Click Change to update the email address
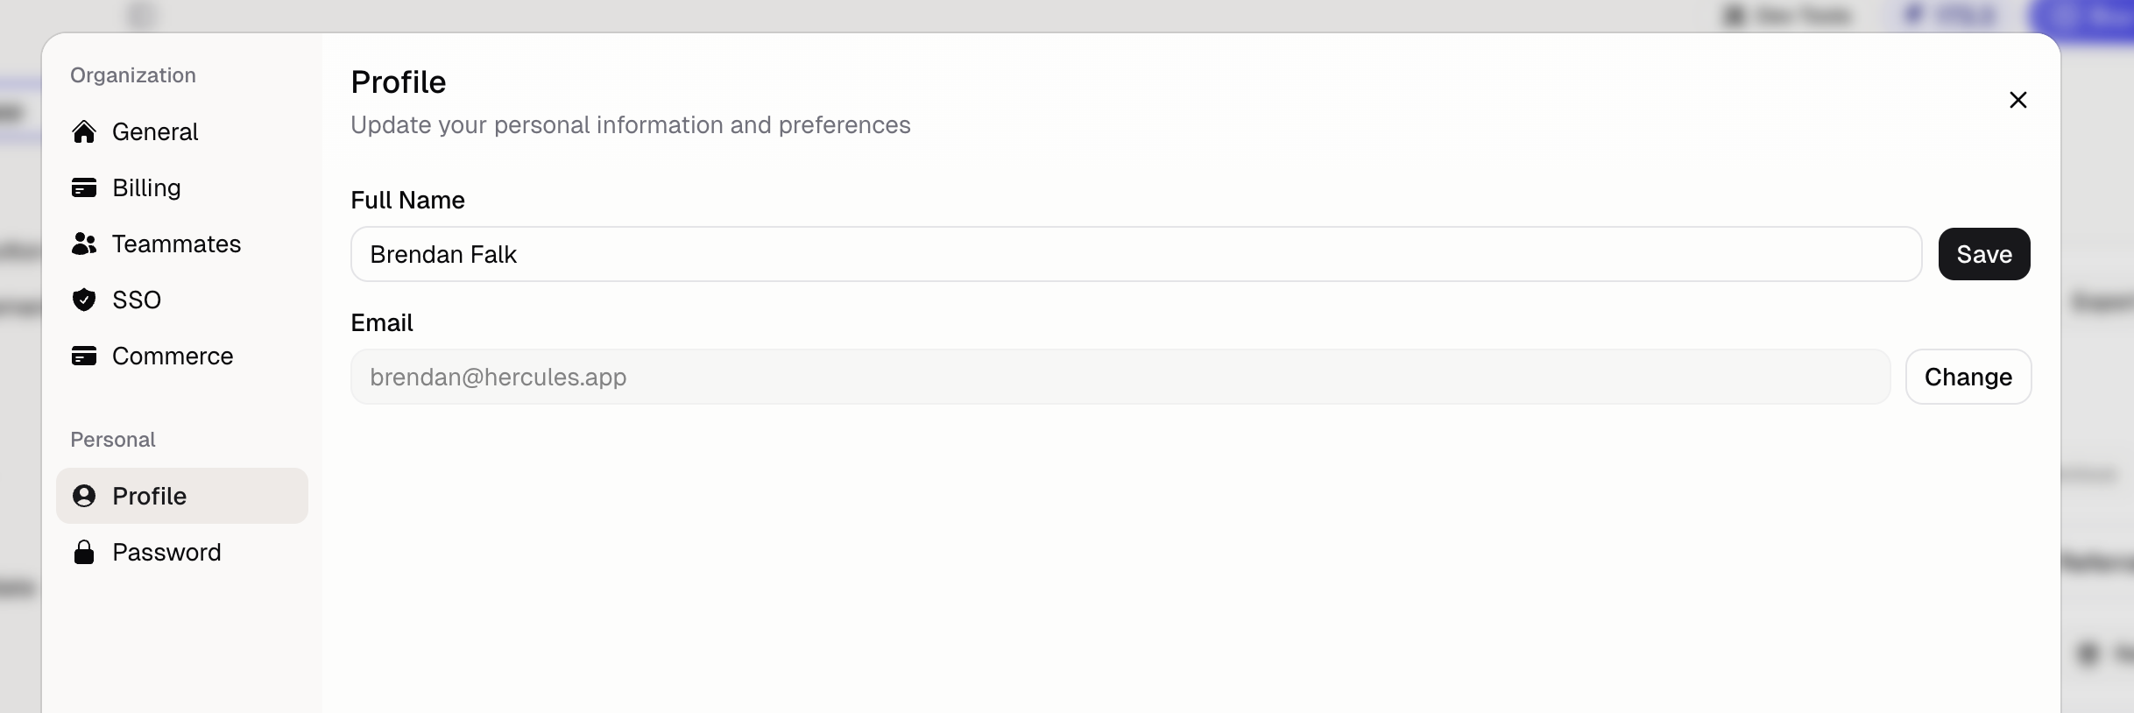This screenshot has height=713, width=2134. (1968, 377)
